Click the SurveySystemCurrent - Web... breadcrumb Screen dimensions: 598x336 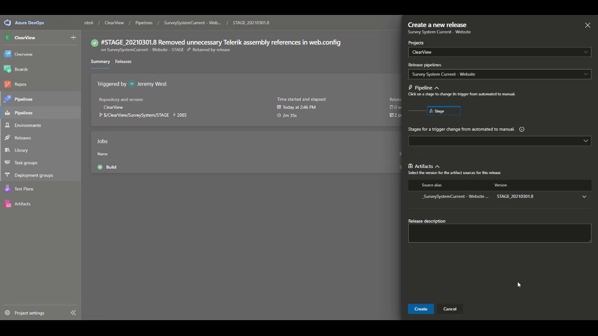(192, 23)
